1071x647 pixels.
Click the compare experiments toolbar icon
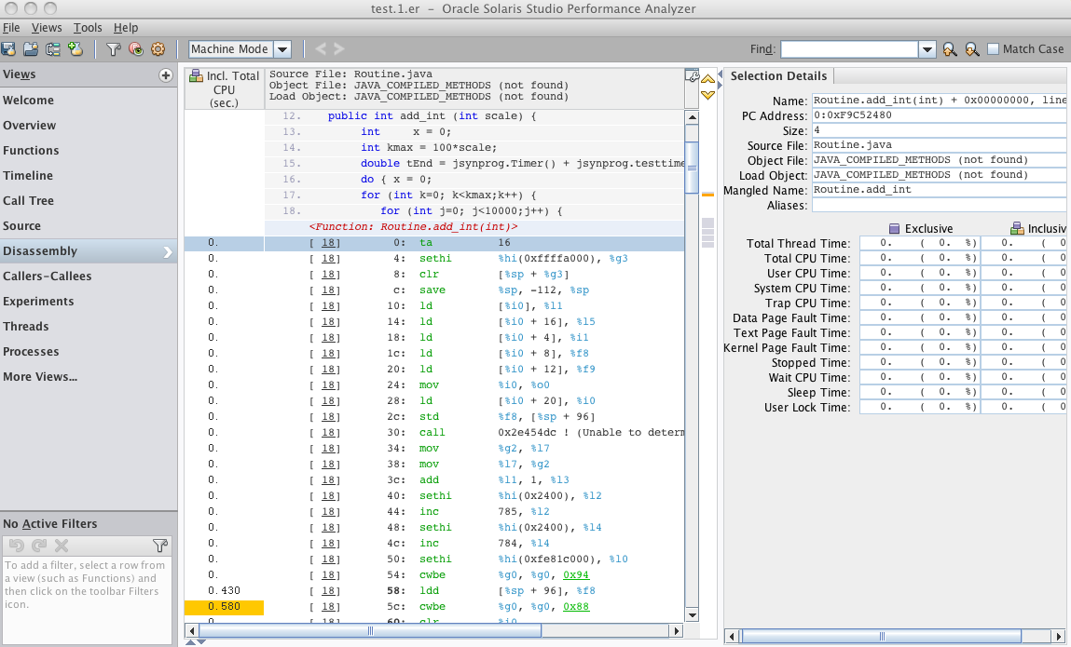[53, 49]
